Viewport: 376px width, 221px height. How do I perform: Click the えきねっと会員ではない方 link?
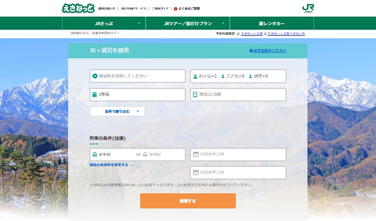(286, 34)
